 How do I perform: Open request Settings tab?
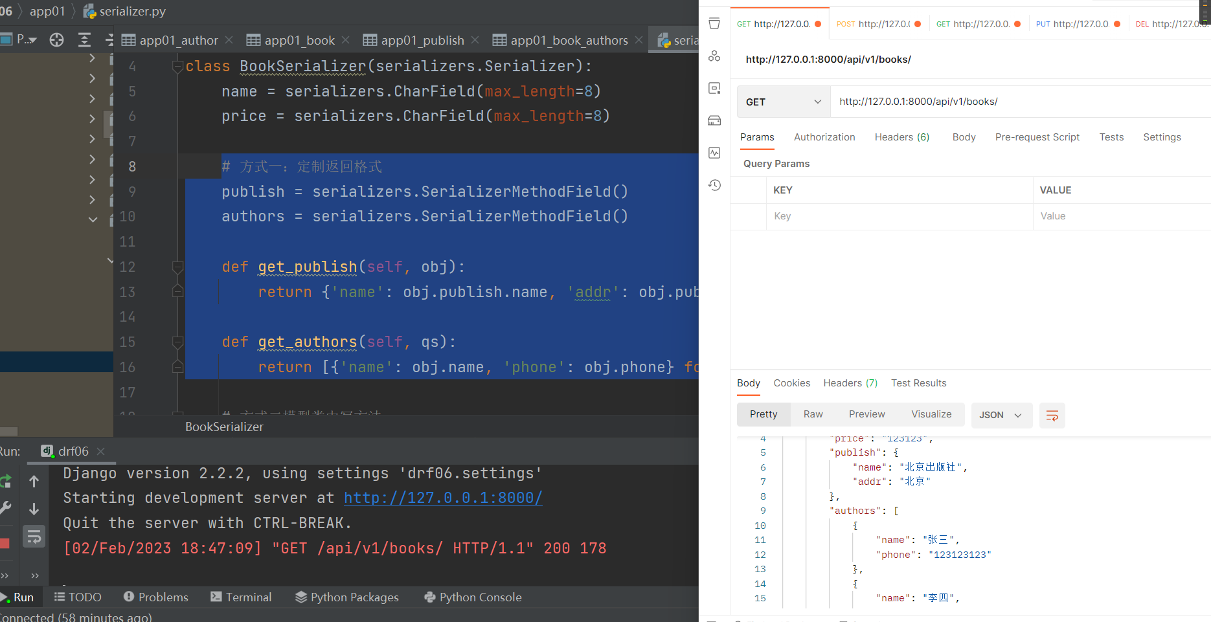[1162, 137]
